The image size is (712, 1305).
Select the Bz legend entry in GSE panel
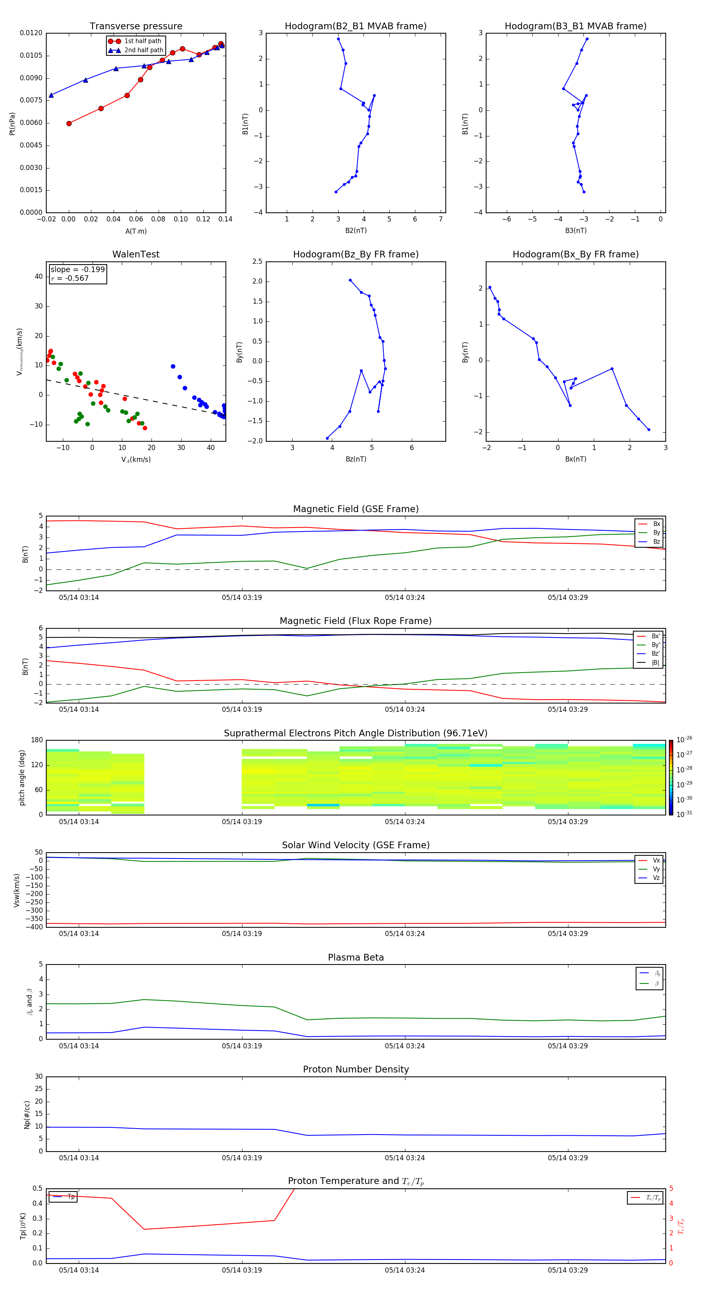(649, 541)
